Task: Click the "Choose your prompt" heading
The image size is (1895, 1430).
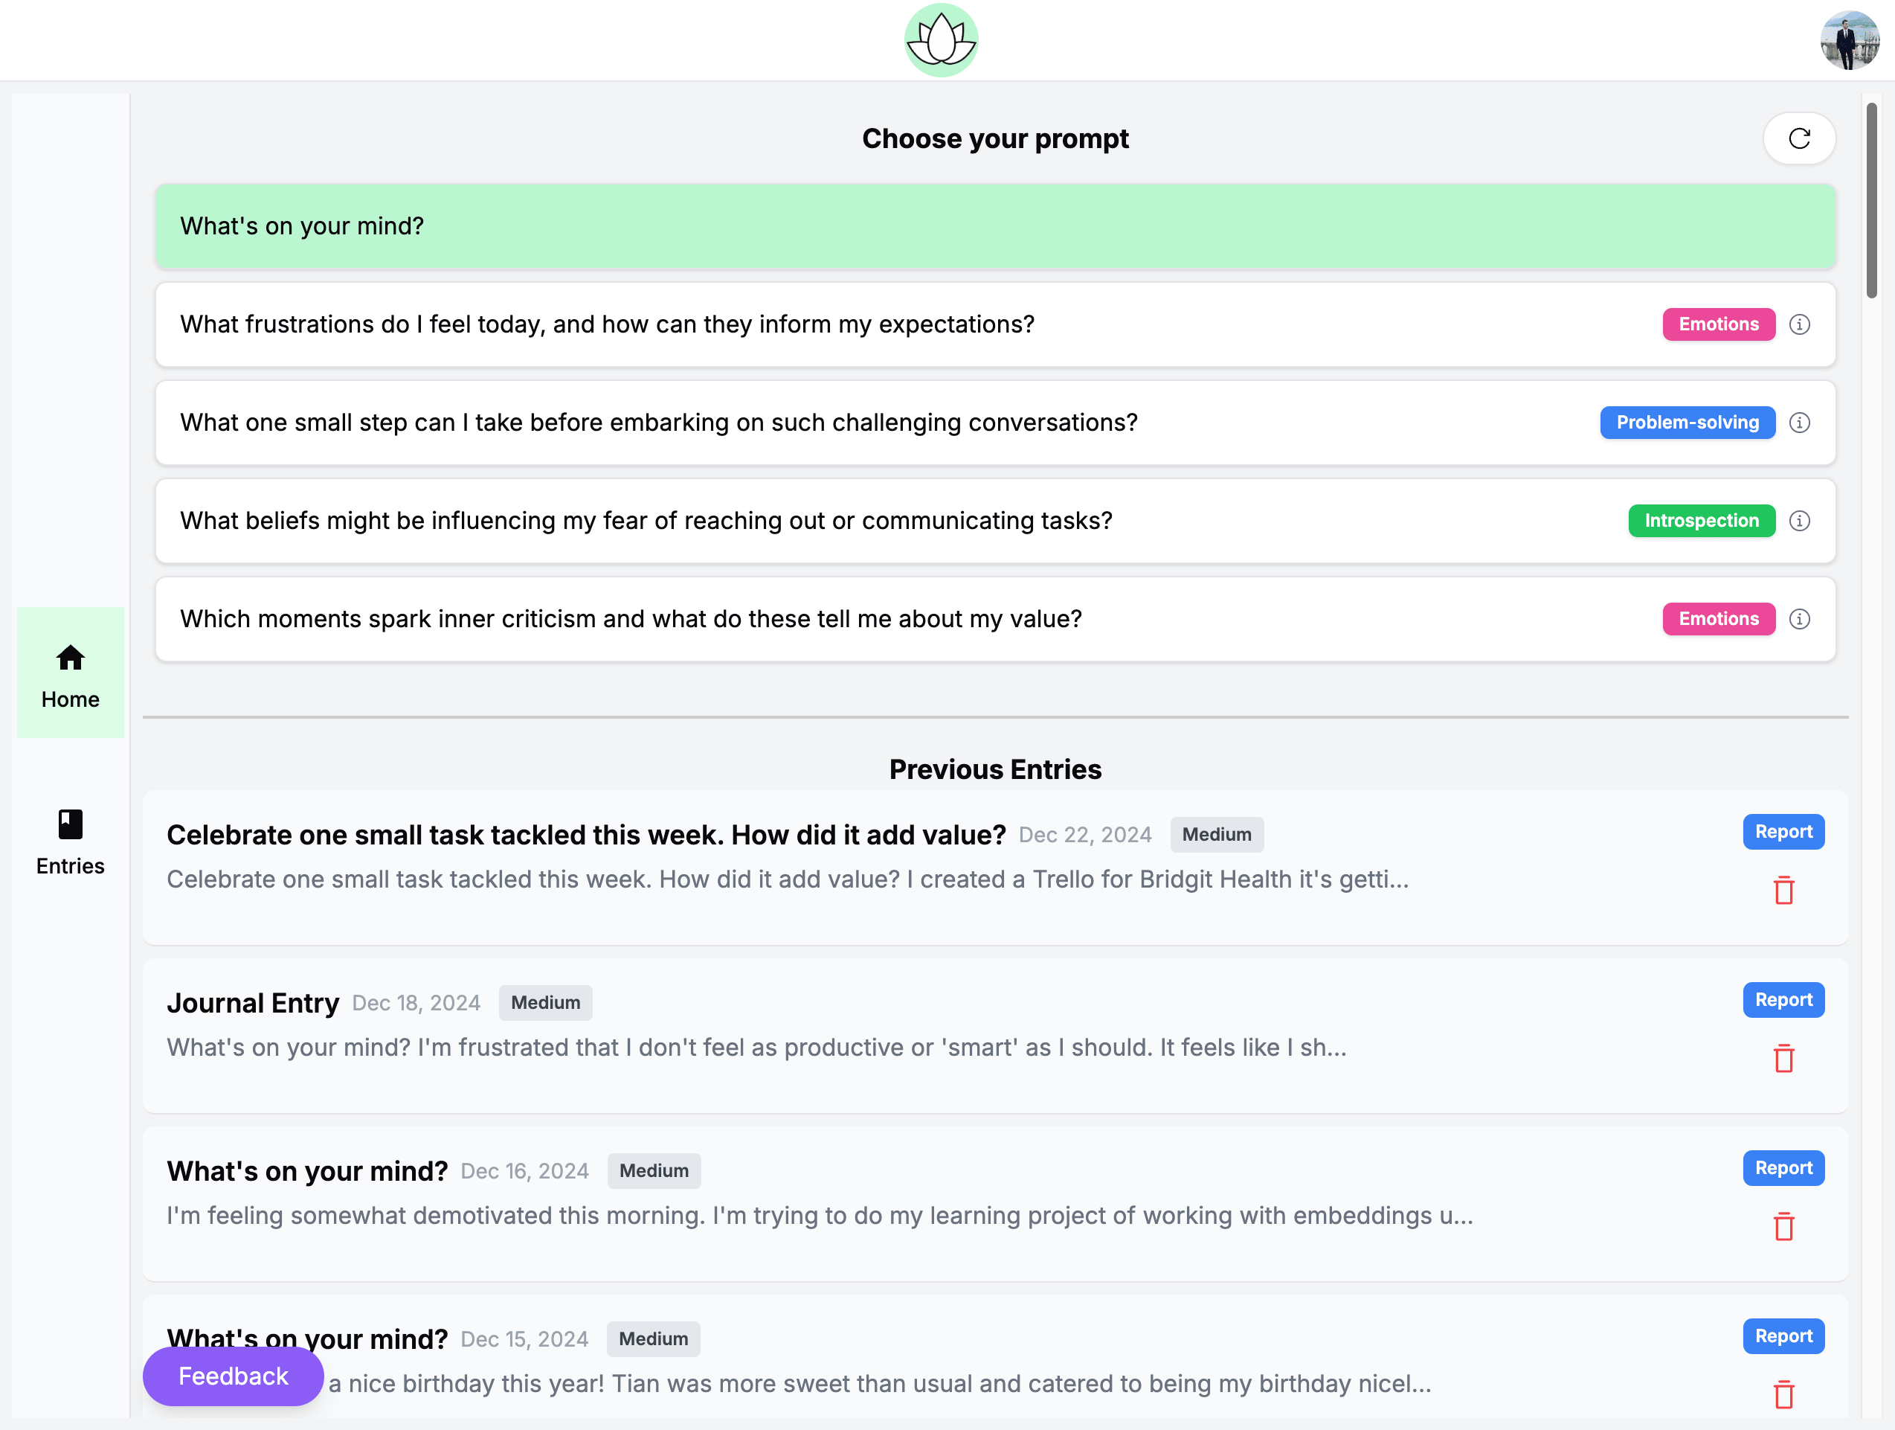Action: [x=996, y=139]
